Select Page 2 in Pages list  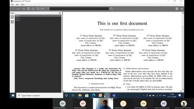click(x=38, y=18)
